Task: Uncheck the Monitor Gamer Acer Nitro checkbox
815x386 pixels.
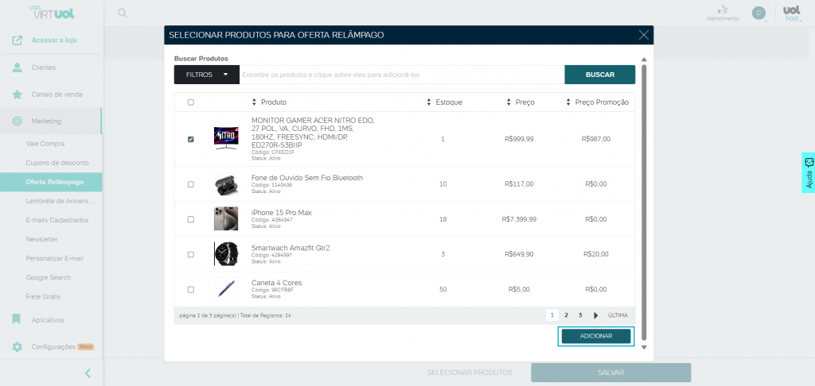Action: click(x=191, y=139)
